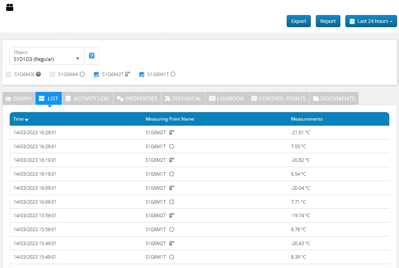Image resolution: width=399 pixels, height=268 pixels.
Task: Sort by the Time column header
Action: click(x=21, y=119)
